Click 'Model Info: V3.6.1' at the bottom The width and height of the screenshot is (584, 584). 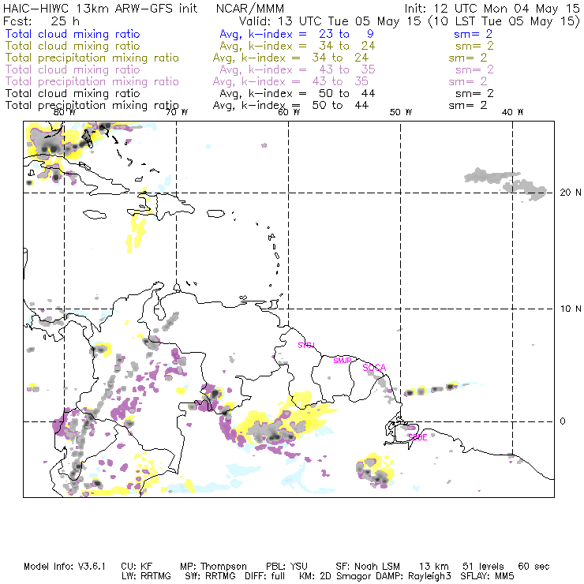[65, 567]
